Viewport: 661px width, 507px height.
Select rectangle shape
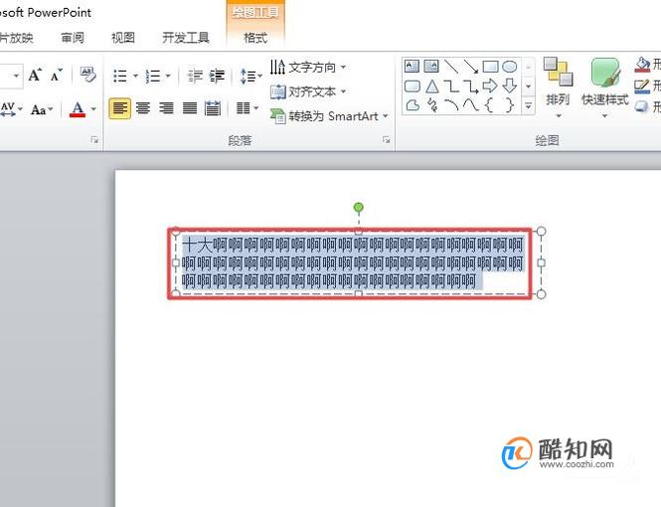coord(490,67)
